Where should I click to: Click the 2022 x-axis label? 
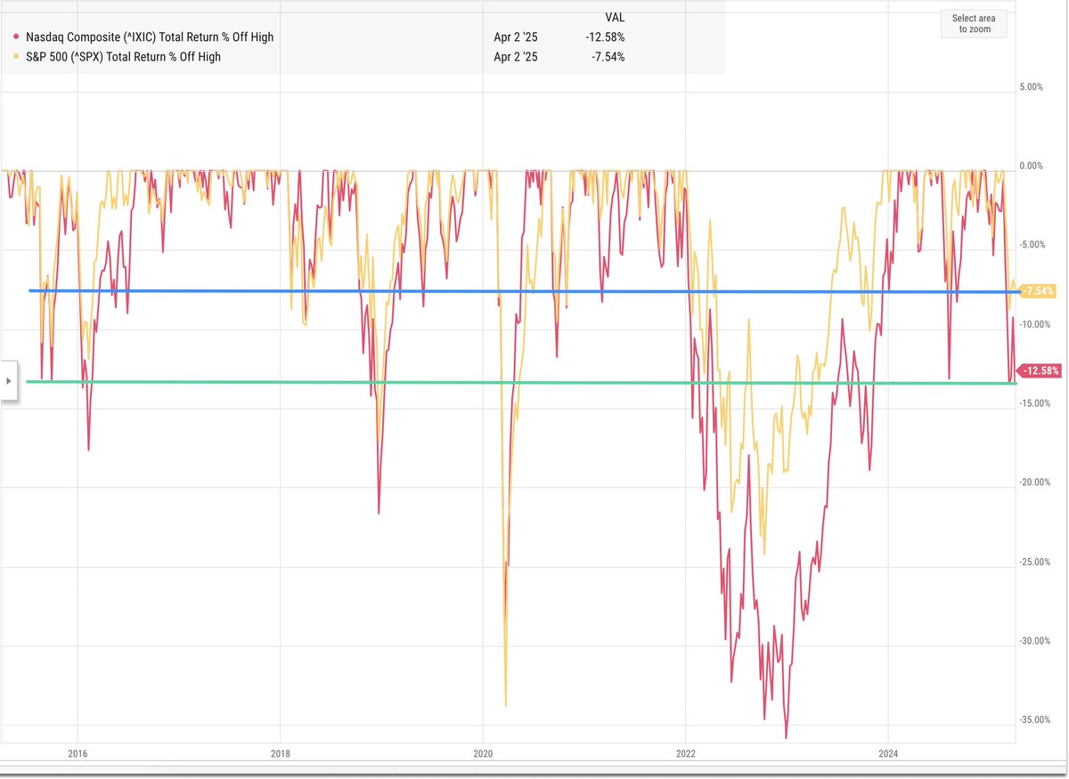pos(686,753)
